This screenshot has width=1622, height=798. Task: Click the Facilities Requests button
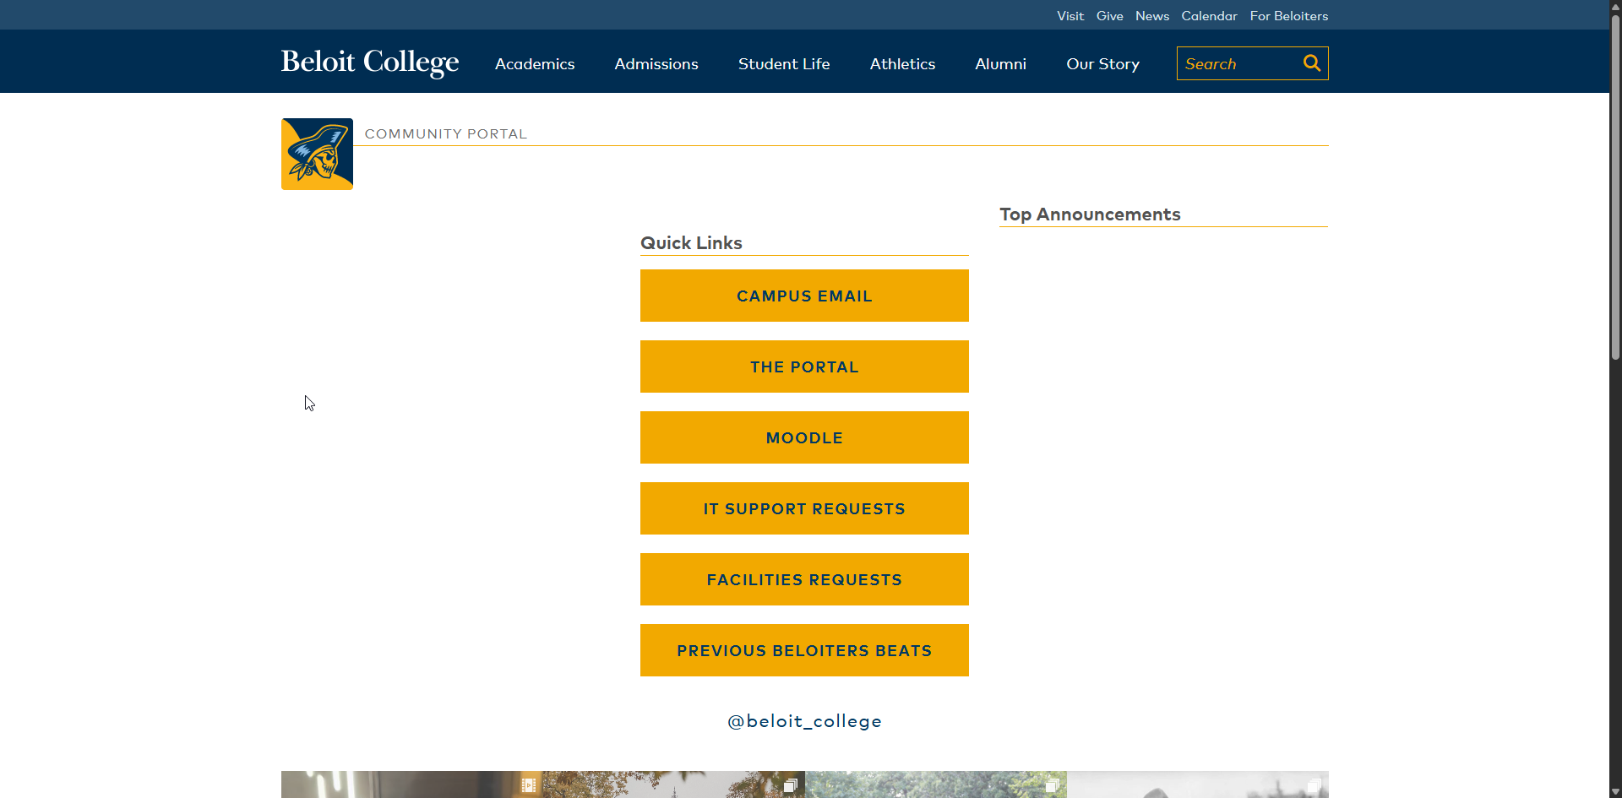pos(804,579)
